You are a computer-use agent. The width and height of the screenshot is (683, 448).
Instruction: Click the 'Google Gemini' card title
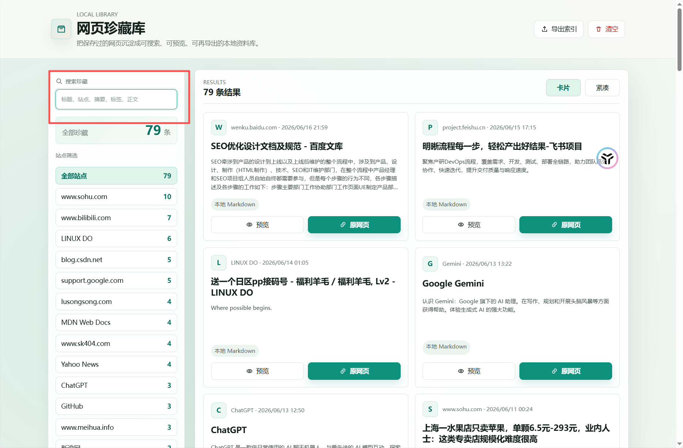453,284
